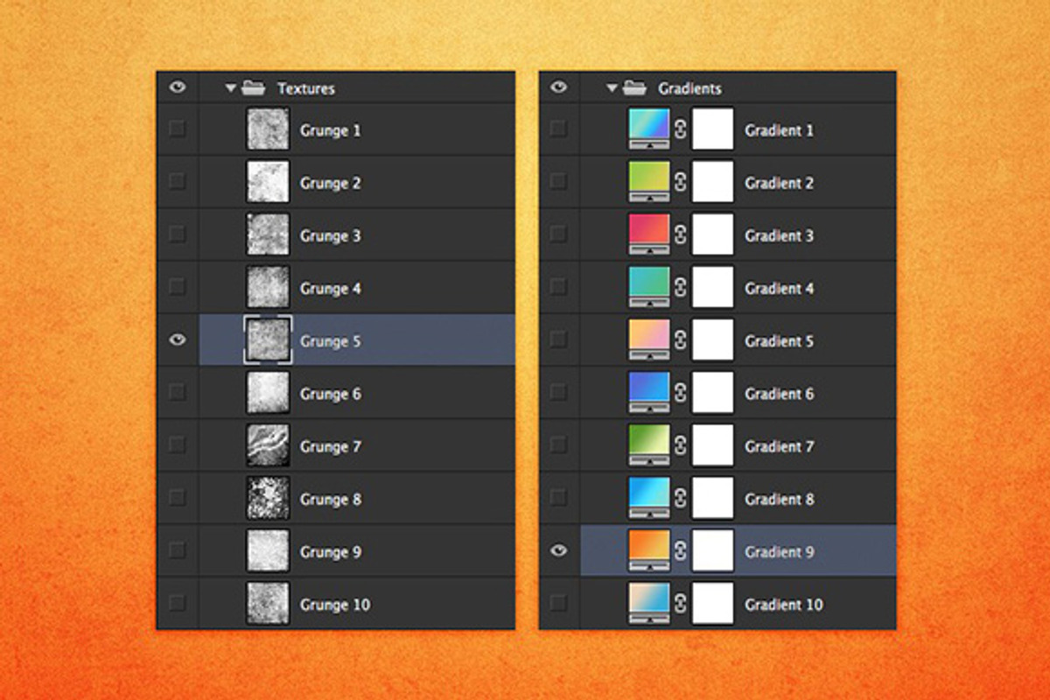
Task: Select the Textures group name
Action: coord(306,88)
